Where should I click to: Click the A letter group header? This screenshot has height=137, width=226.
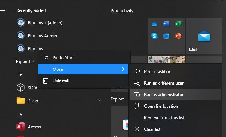coord(21,115)
